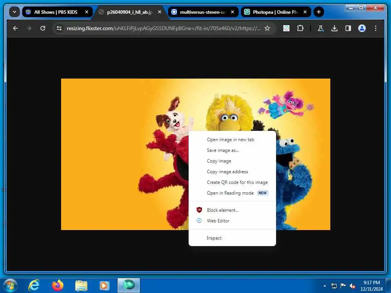Switch to the multiversus-steven tab
Image resolution: width=391 pixels, height=293 pixels.
click(202, 12)
